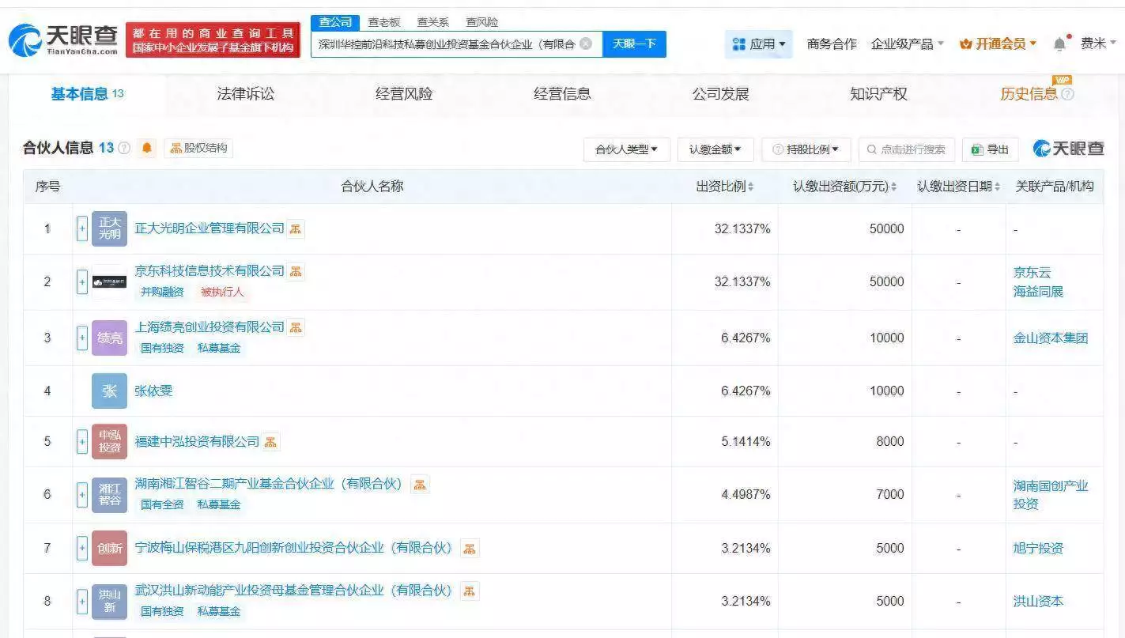The image size is (1125, 638).
Task: Click the Tianyancha logo at top left
Action: point(63,40)
